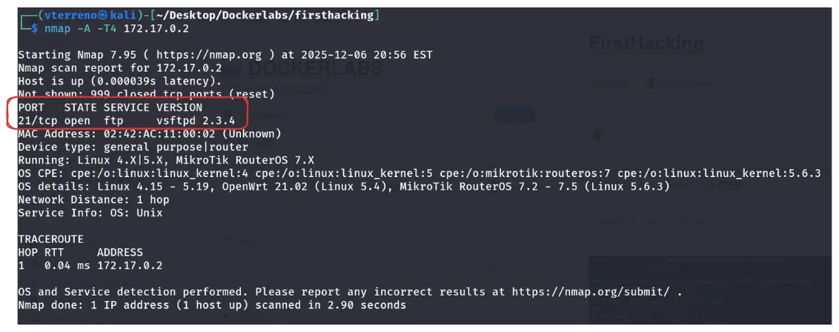Click the Device type: general purpose|router line
Screen dimensions: 839x332
coord(133,147)
